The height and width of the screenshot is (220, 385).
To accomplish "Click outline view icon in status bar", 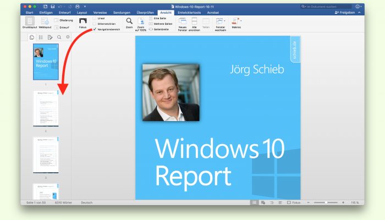I will [x=272, y=202].
